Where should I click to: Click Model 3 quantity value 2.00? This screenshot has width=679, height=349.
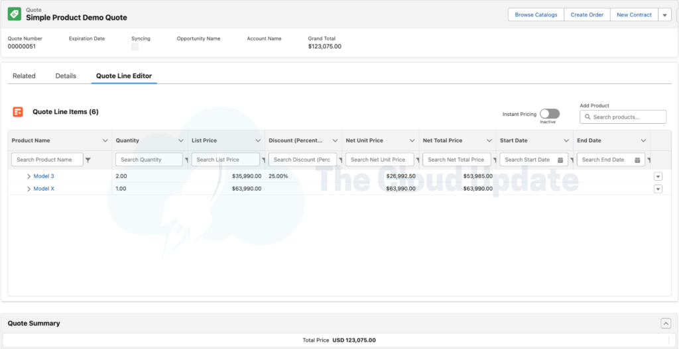pyautogui.click(x=121, y=176)
